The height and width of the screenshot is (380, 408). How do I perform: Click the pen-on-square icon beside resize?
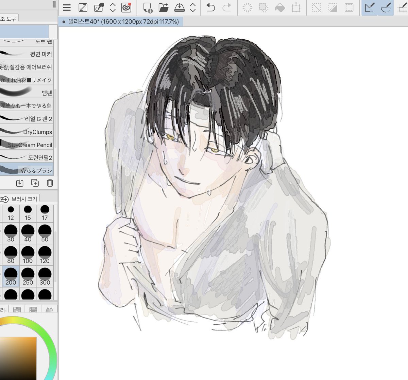pyautogui.click(x=99, y=7)
